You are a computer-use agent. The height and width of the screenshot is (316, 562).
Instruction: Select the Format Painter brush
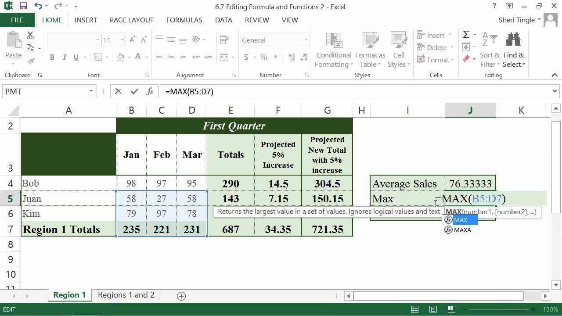pyautogui.click(x=30, y=61)
